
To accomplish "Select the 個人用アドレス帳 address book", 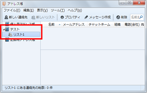I will [20, 24].
